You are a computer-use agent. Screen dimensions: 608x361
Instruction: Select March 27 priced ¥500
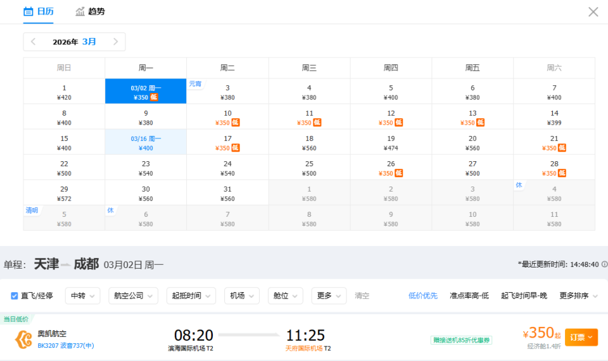(472, 168)
